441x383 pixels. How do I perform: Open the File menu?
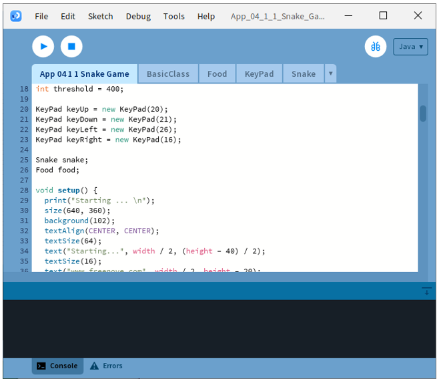[41, 16]
